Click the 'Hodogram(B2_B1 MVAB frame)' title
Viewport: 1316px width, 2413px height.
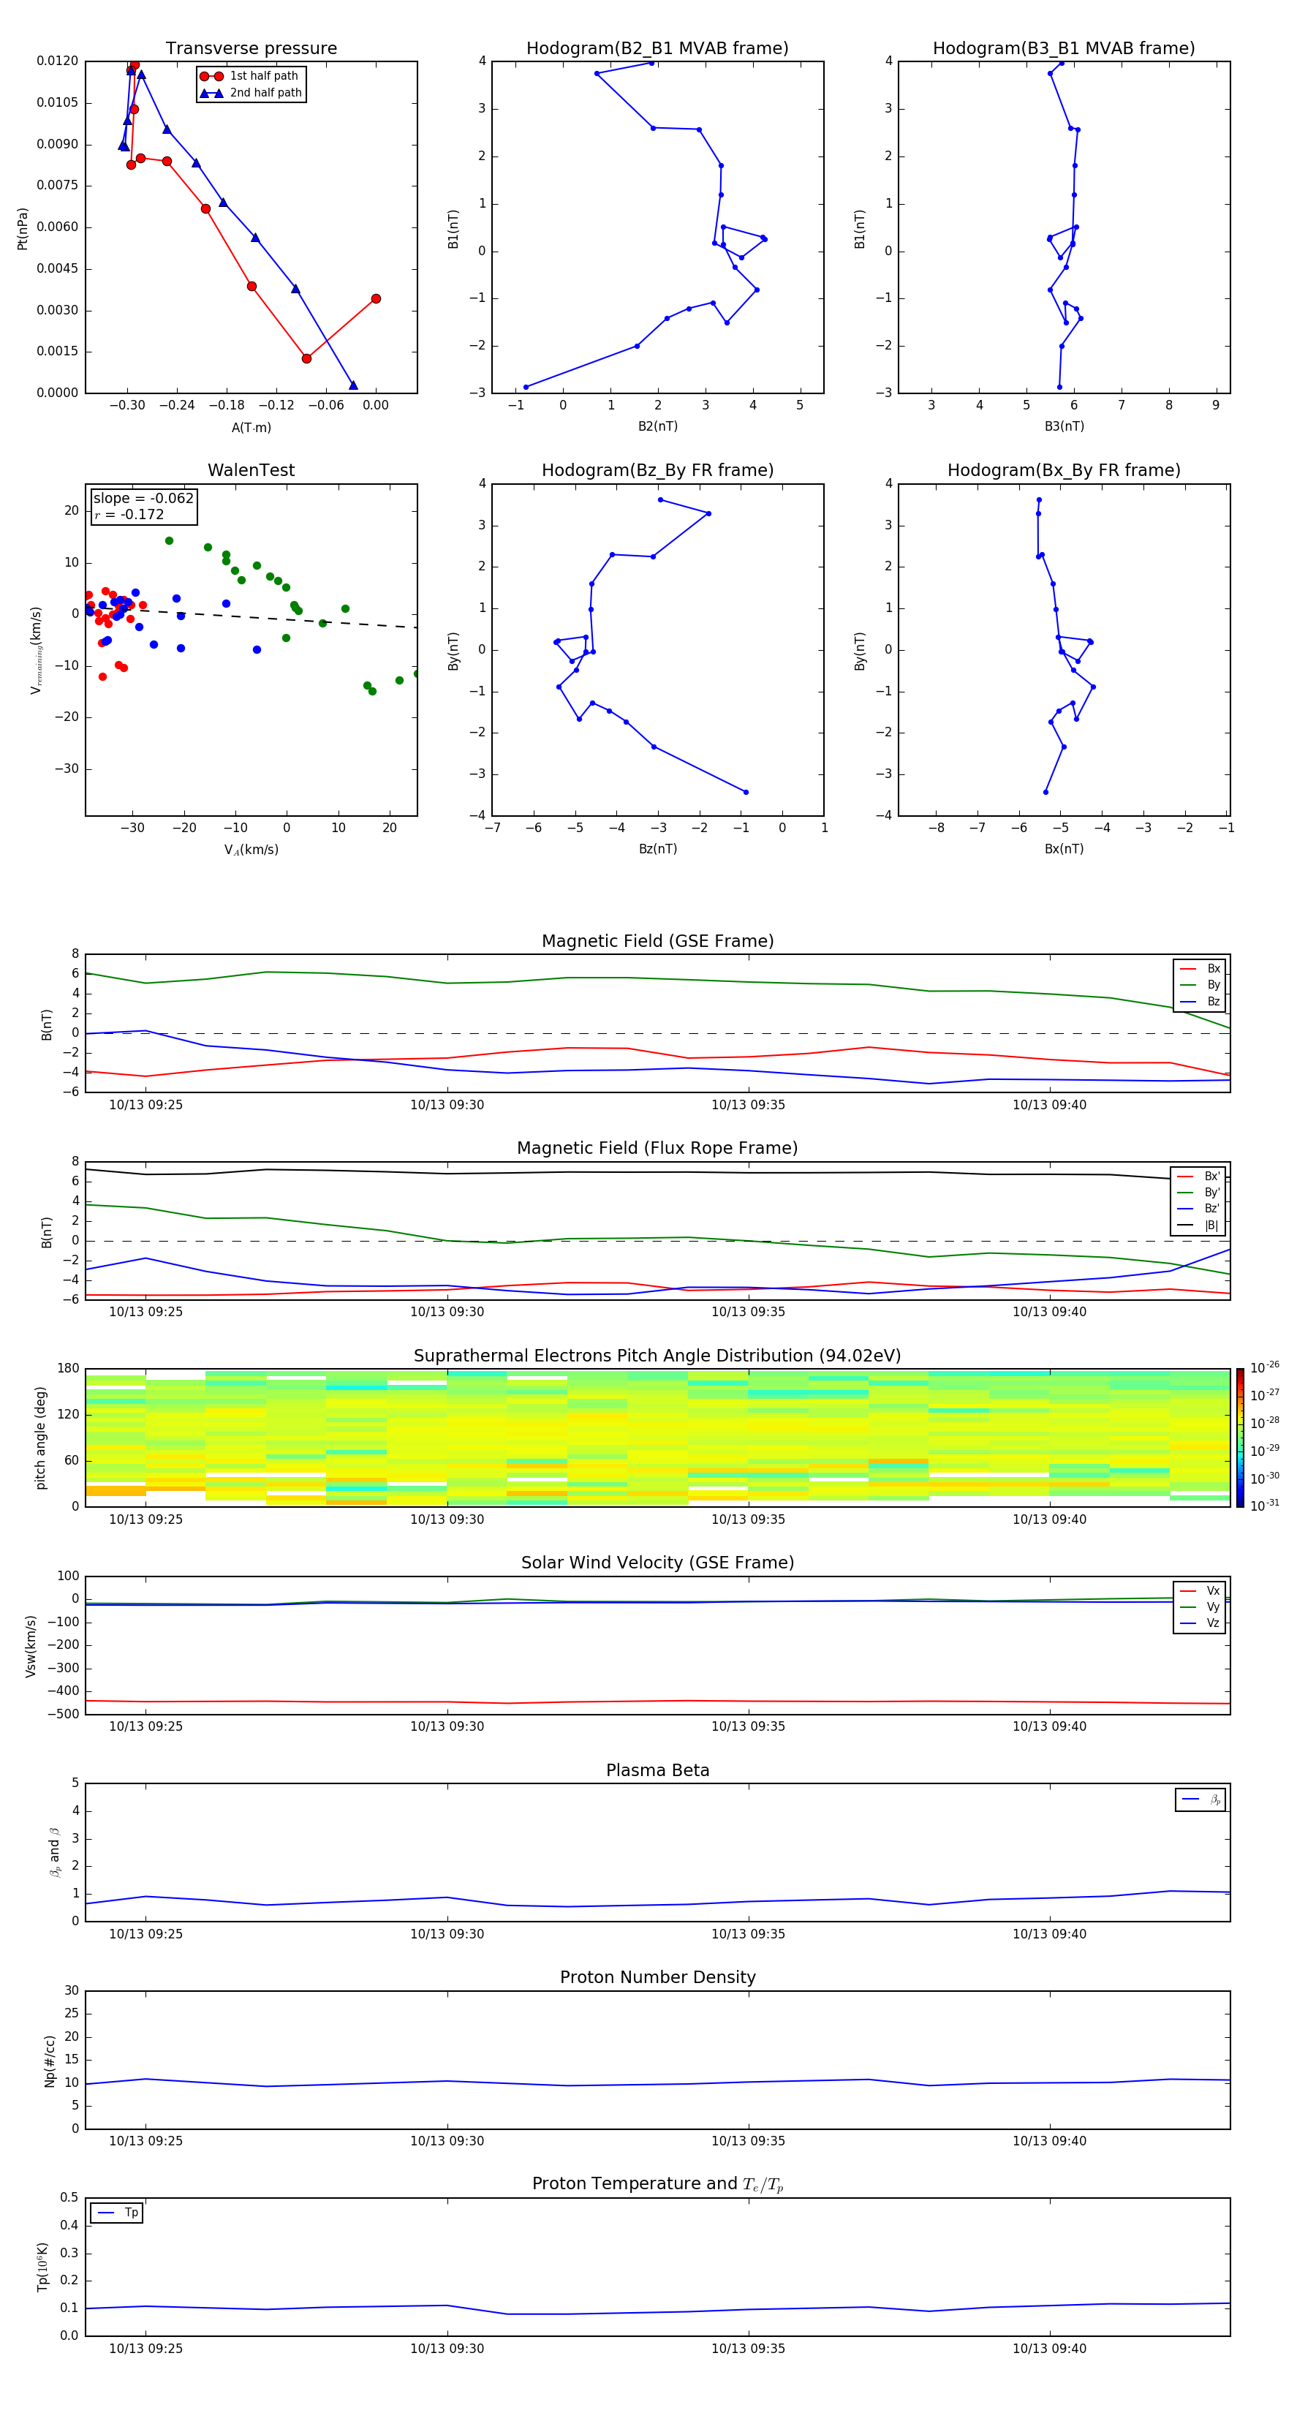pos(657,49)
